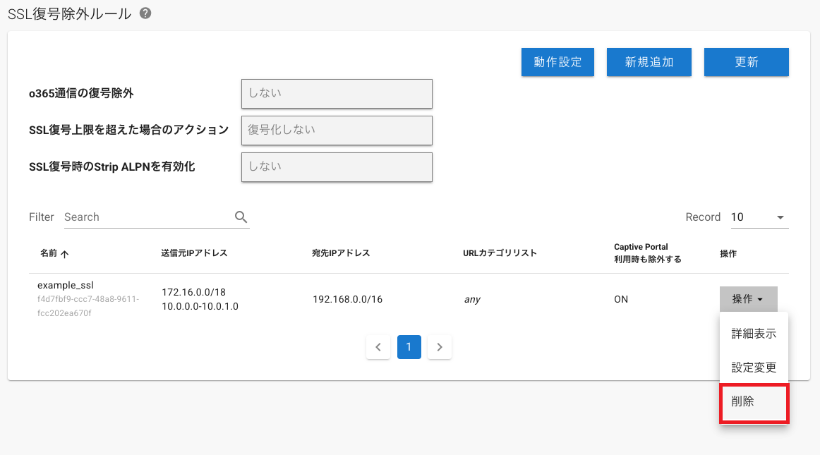Choose 設定変更 from the menu
The width and height of the screenshot is (820, 455).
(x=754, y=368)
